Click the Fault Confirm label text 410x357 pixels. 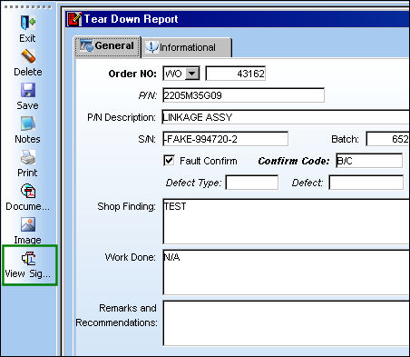(x=209, y=161)
